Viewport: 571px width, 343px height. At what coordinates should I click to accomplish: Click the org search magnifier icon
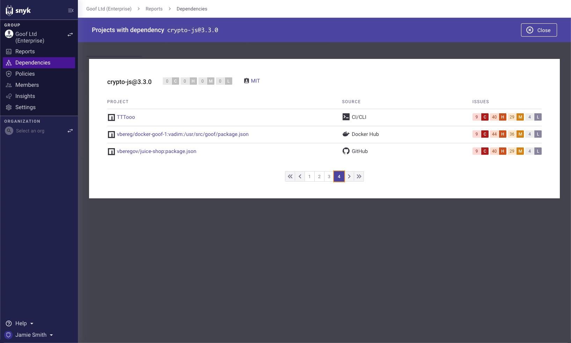[x=9, y=131]
